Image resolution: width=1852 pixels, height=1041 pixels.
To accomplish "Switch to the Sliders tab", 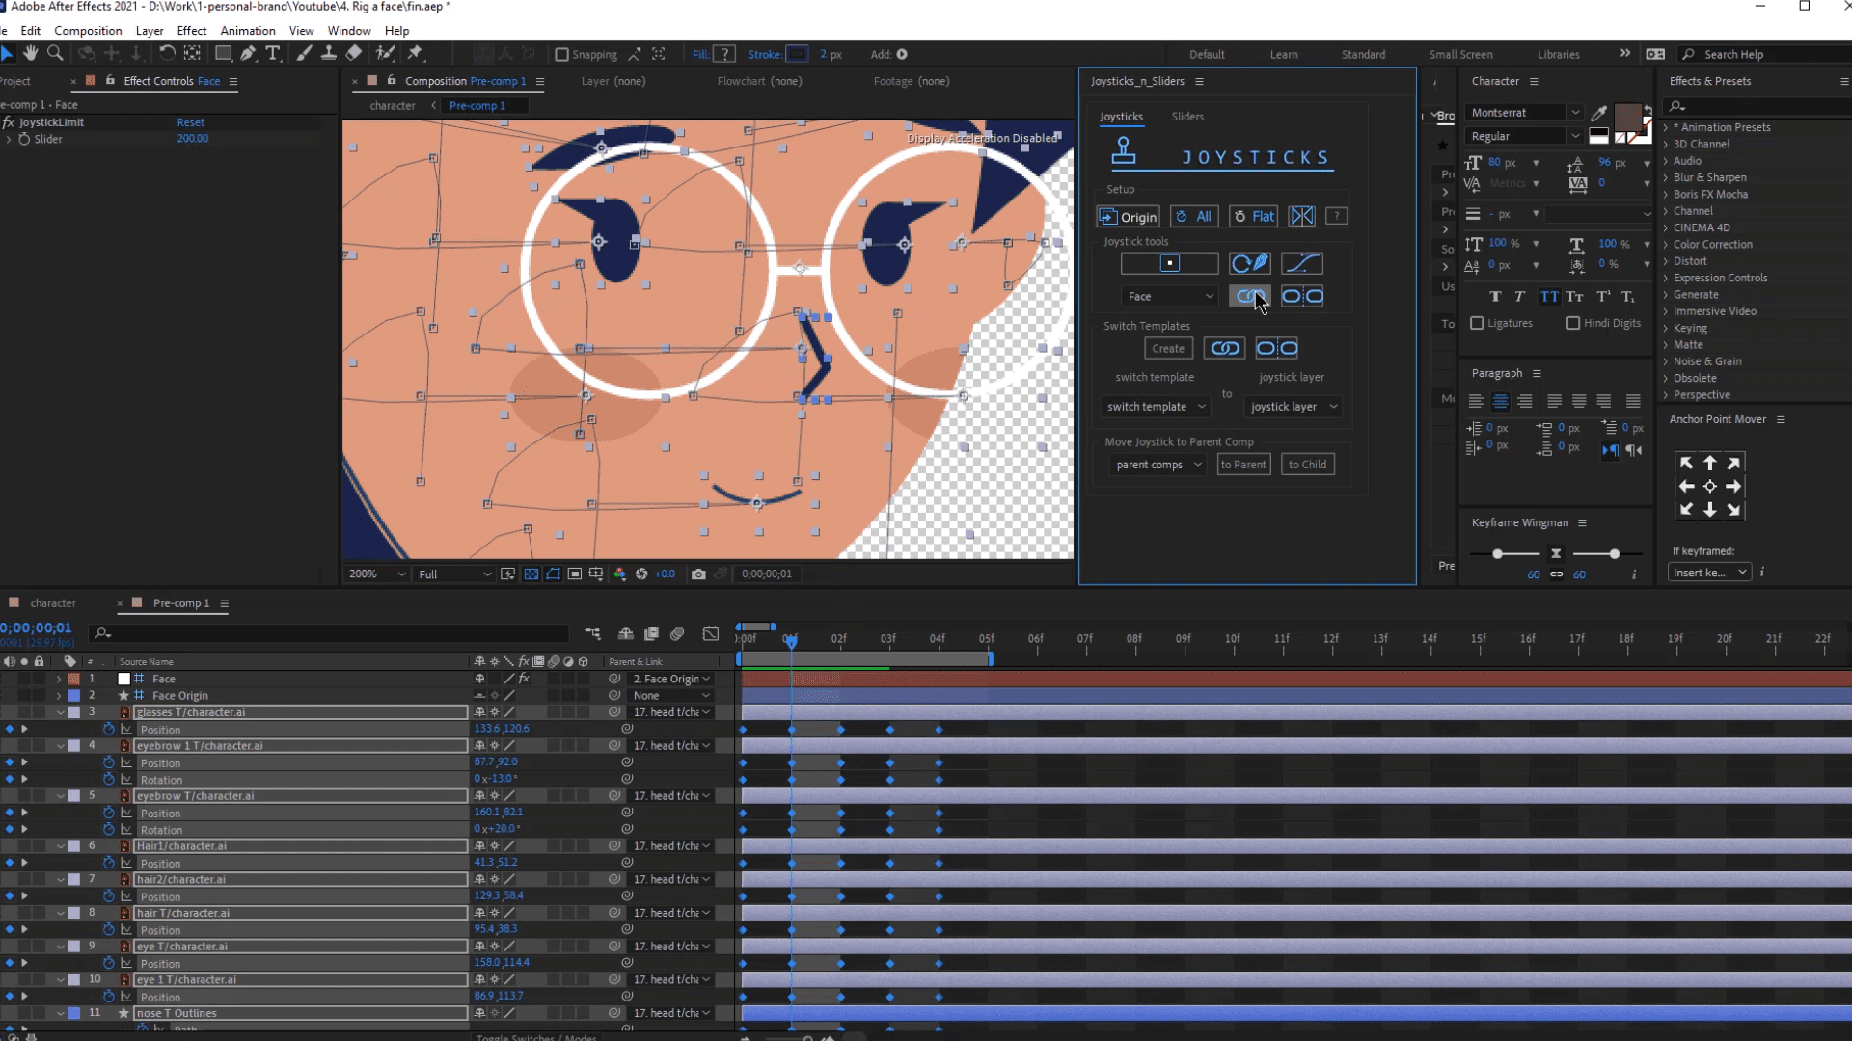I will (1187, 117).
